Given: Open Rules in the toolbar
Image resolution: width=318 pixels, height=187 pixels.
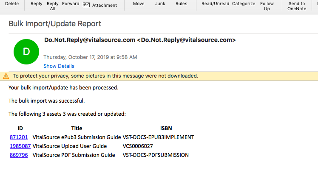Looking at the screenshot, I should coord(181,4).
